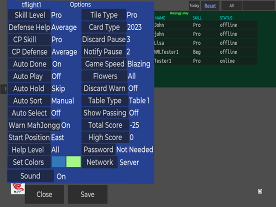Click the Total Score button
Screen dimensions: 276x207
[x=105, y=125]
